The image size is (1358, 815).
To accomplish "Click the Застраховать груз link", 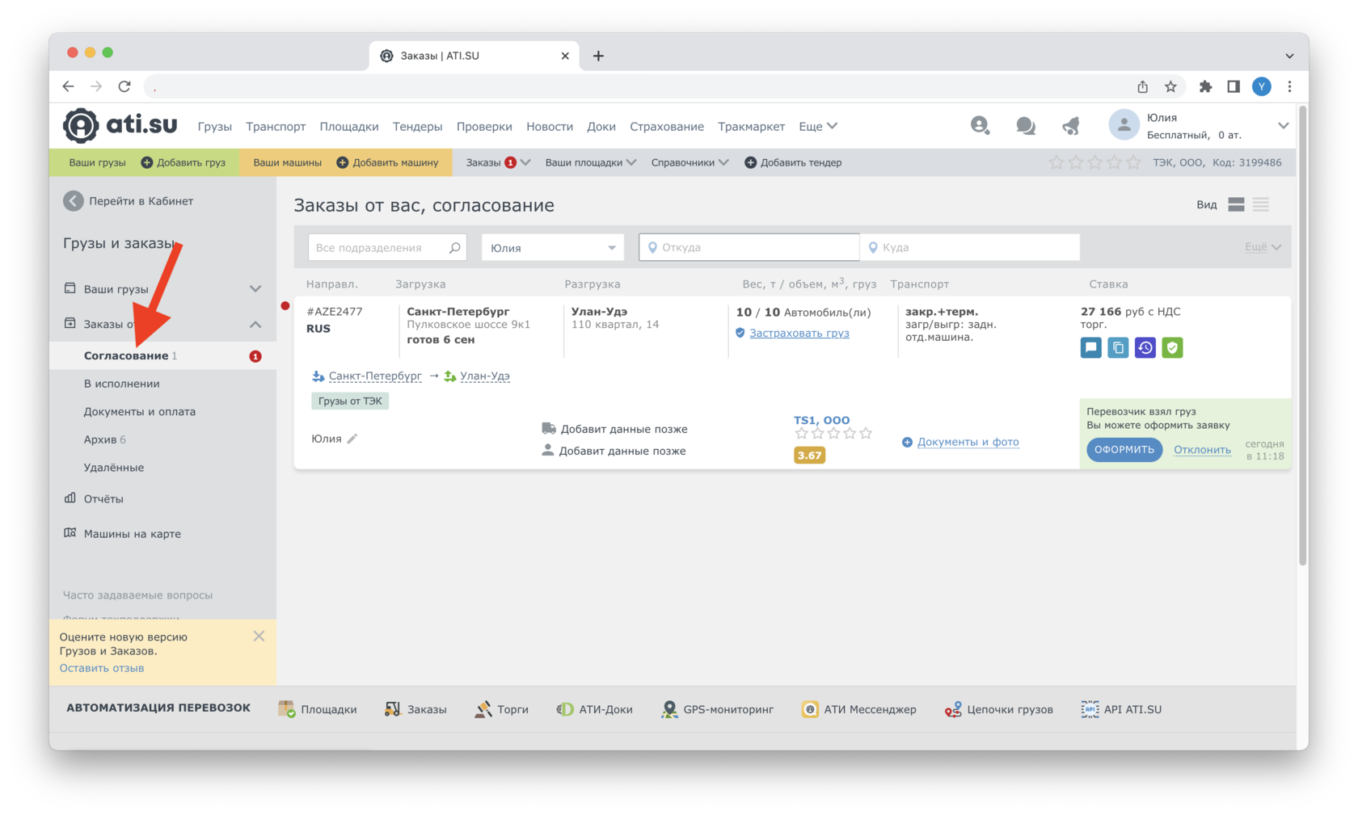I will (x=799, y=333).
